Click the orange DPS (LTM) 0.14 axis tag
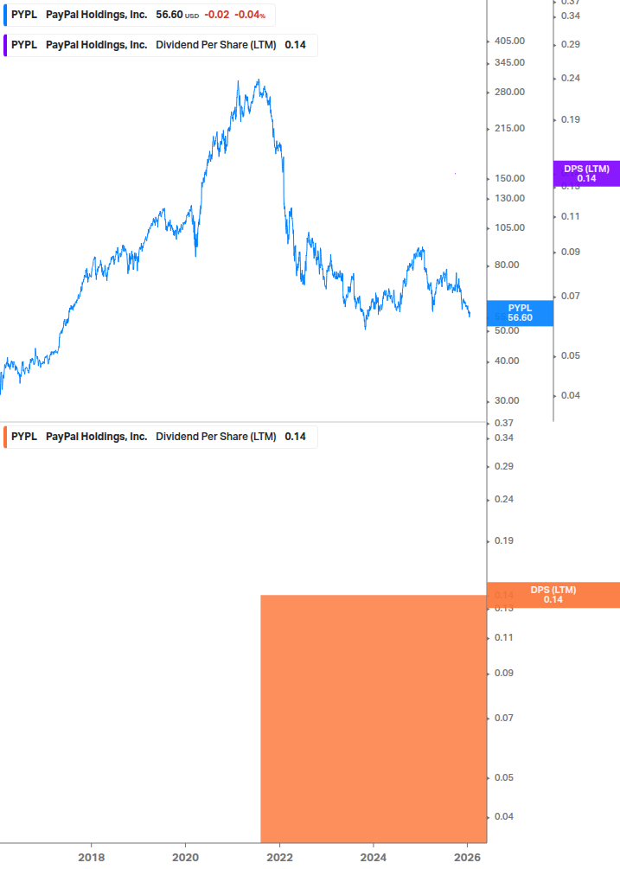620x869 pixels. point(553,595)
